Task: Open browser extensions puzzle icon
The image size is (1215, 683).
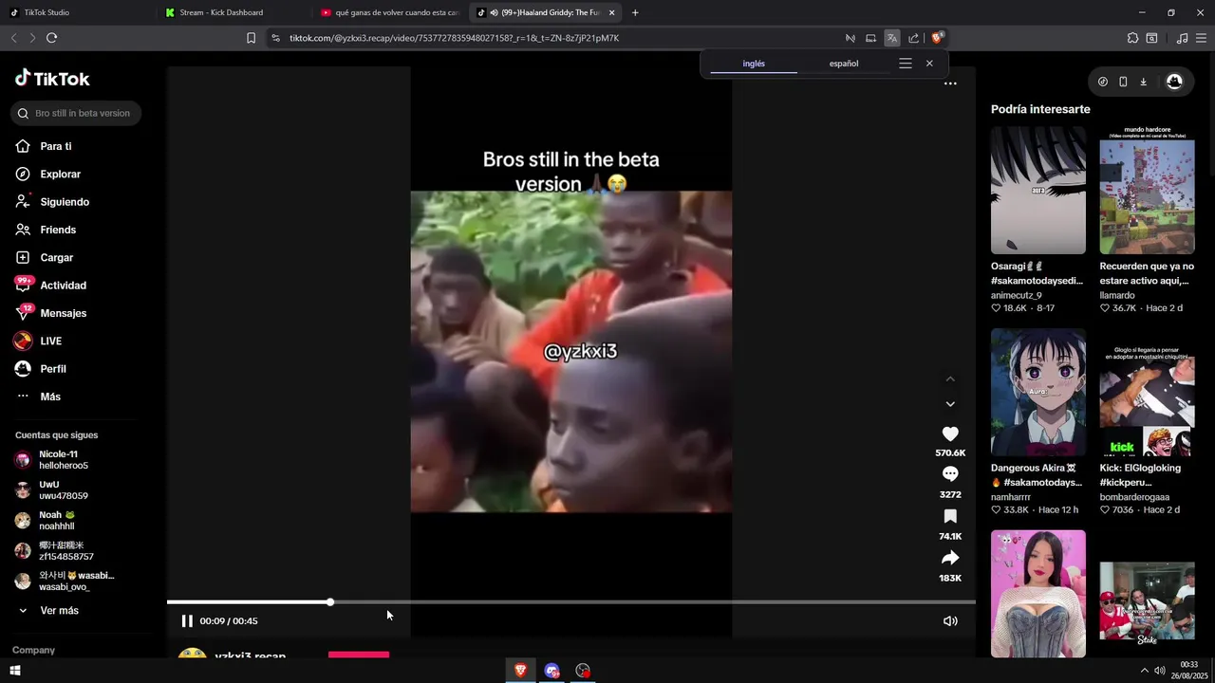Action: click(x=1132, y=38)
